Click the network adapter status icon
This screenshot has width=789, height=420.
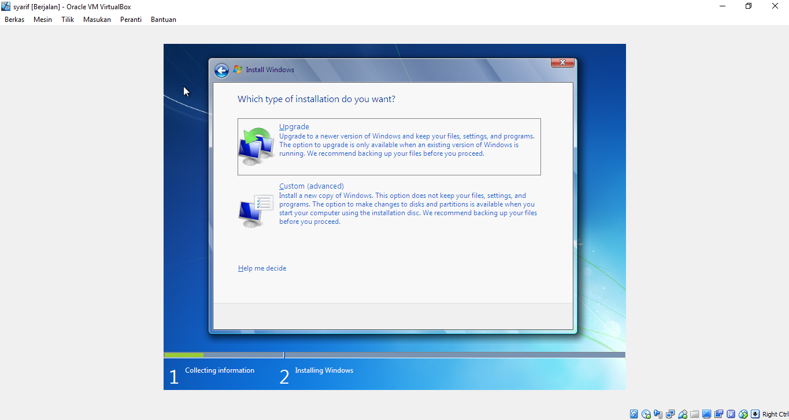pos(671,414)
